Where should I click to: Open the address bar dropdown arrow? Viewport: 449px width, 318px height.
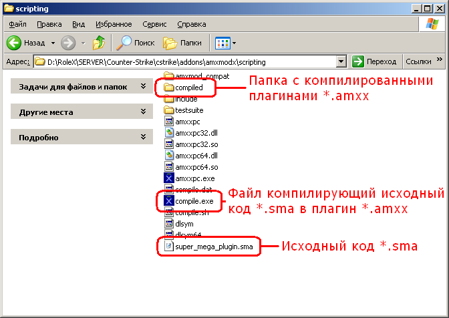point(341,61)
